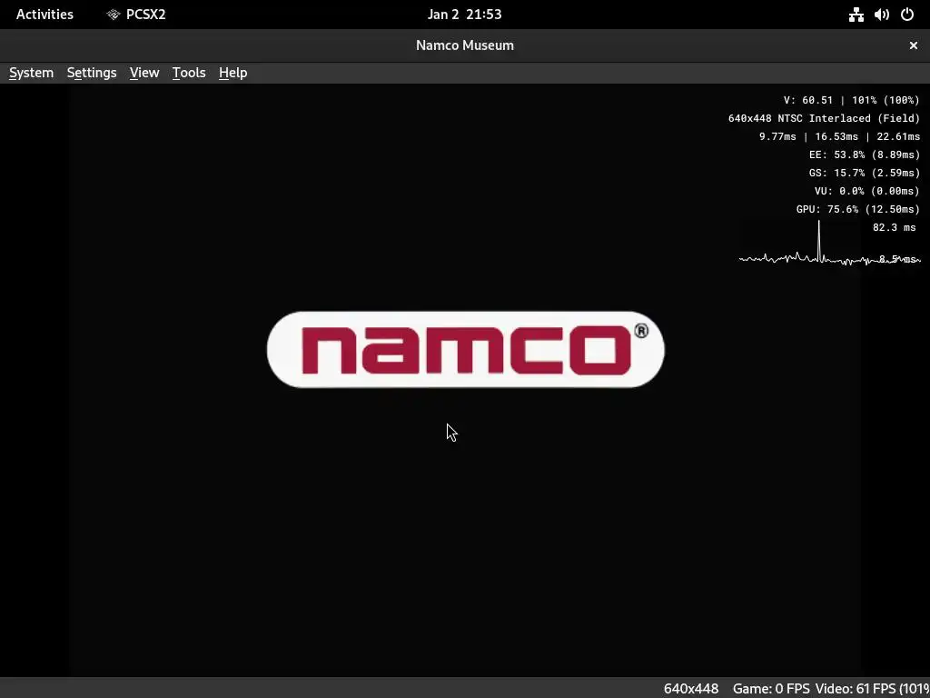Click the Video: 61 FPS status text
This screenshot has height=698, width=930.
tap(872, 689)
